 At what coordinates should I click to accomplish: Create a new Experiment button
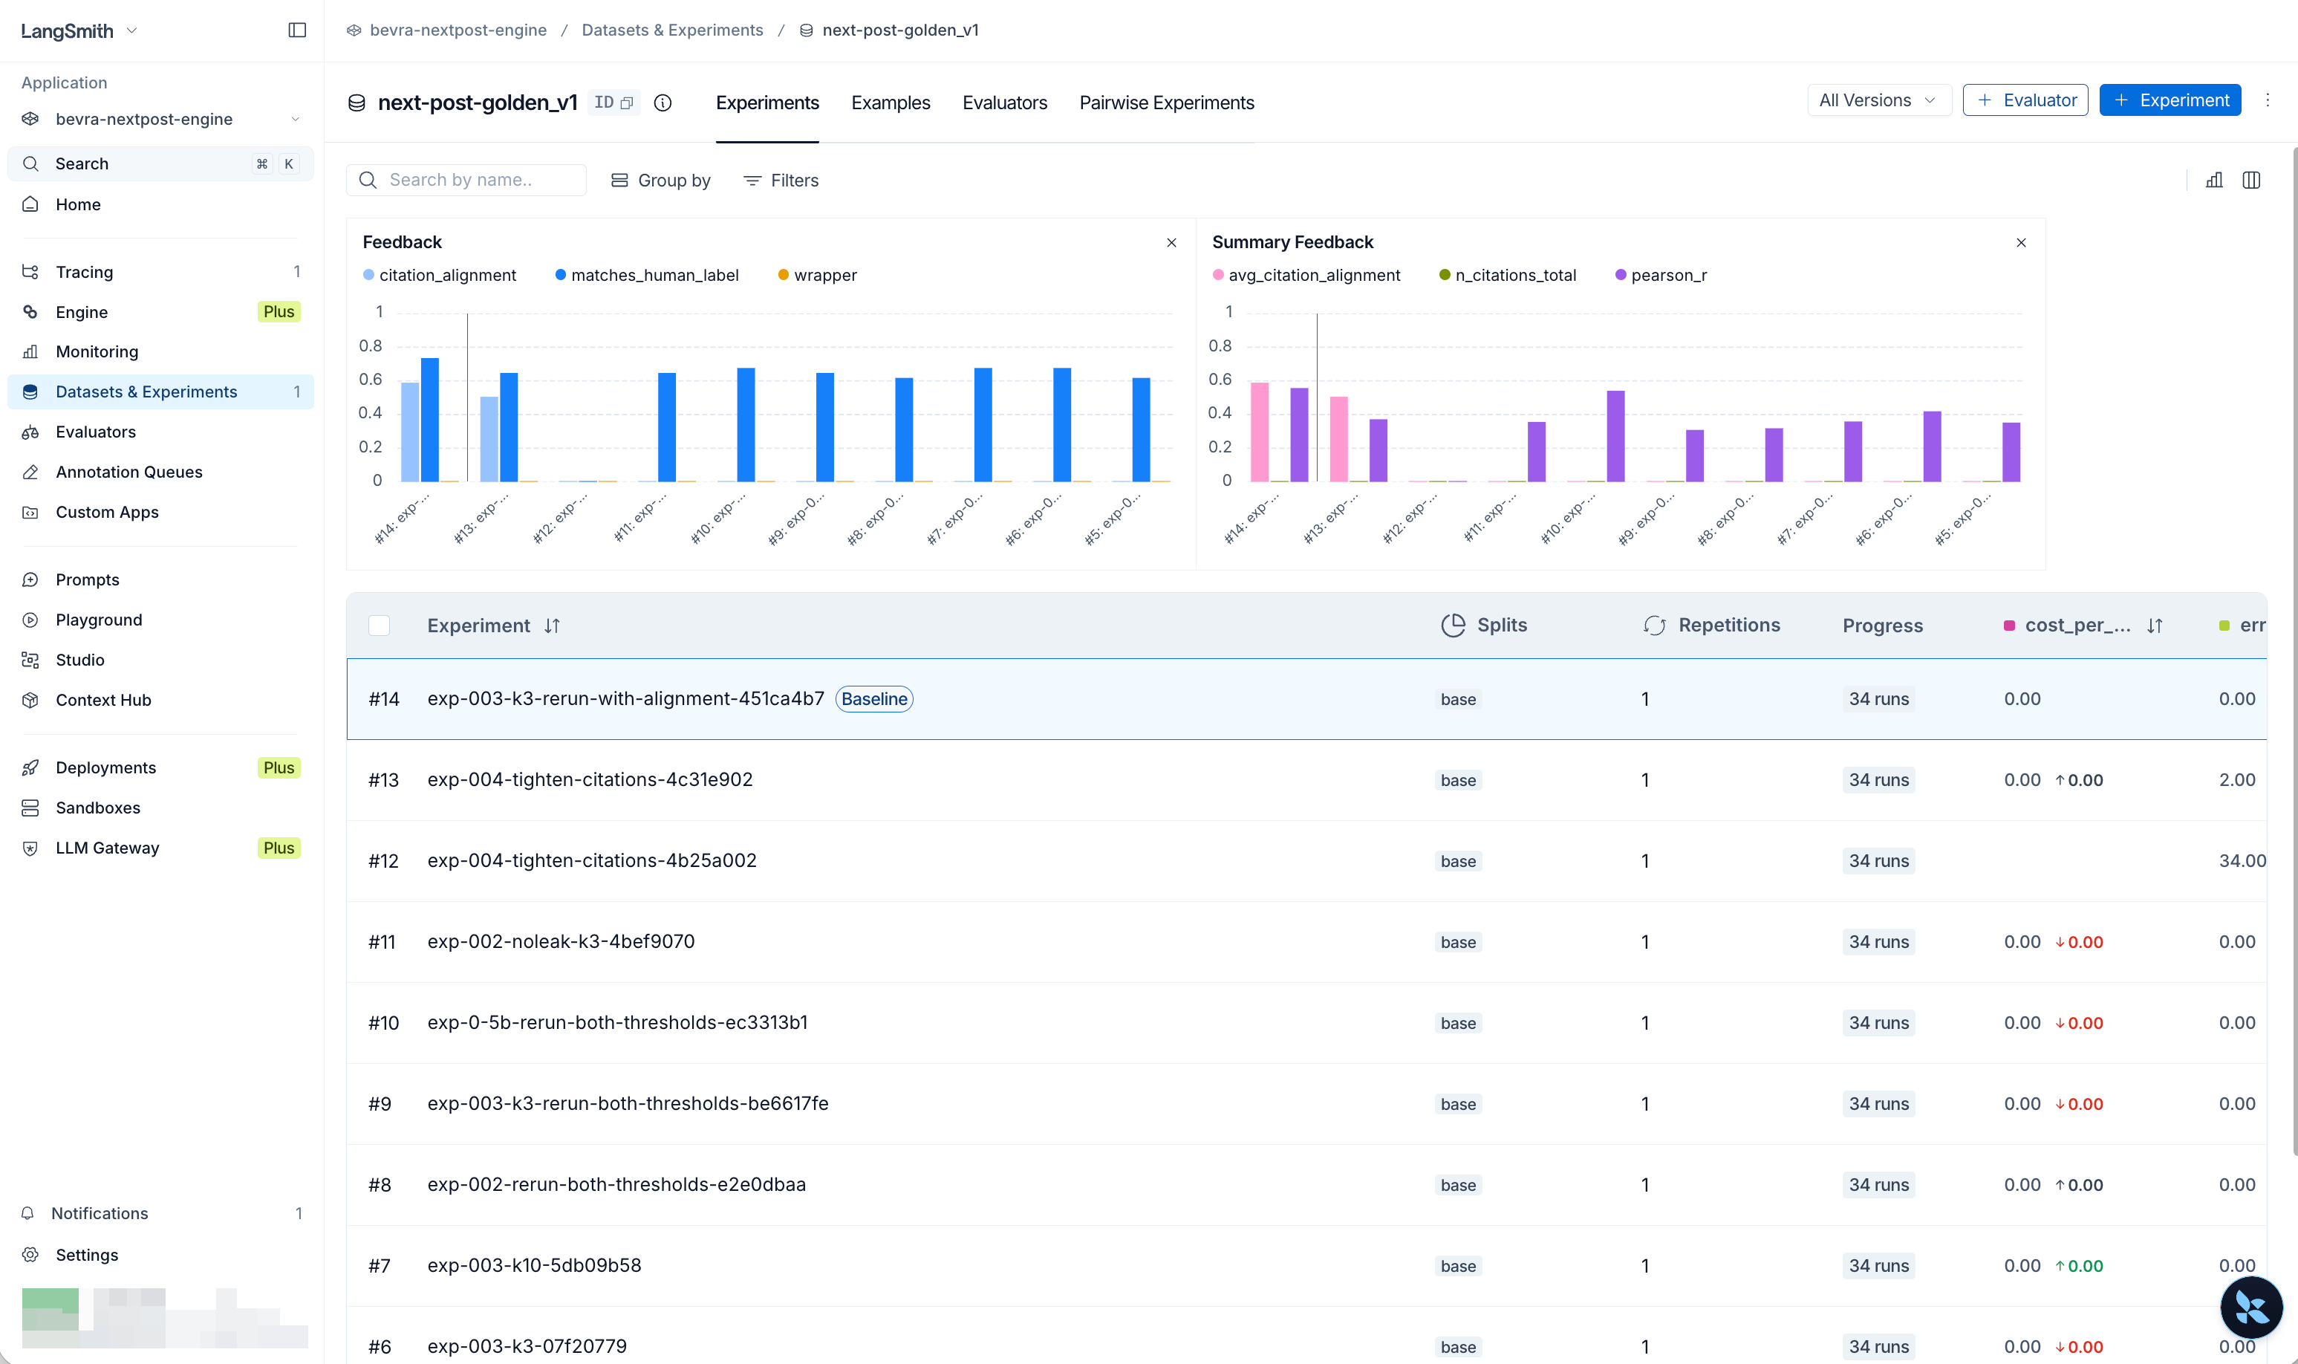tap(2170, 100)
